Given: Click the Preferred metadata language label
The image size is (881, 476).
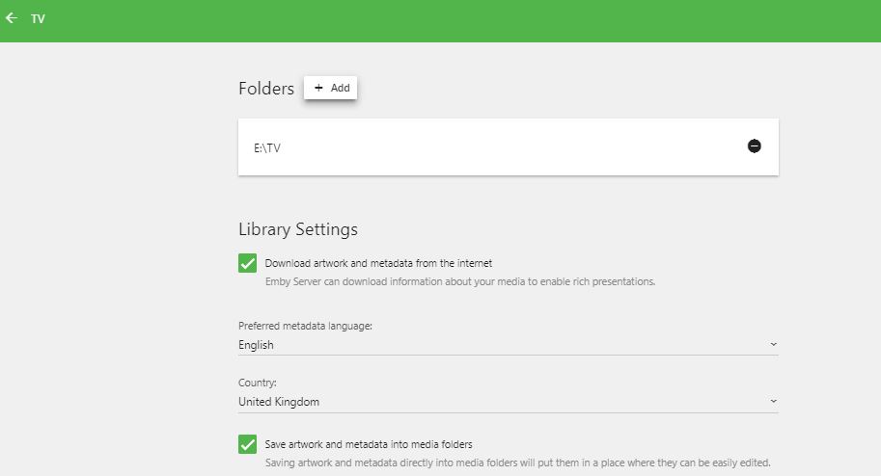Looking at the screenshot, I should [305, 326].
